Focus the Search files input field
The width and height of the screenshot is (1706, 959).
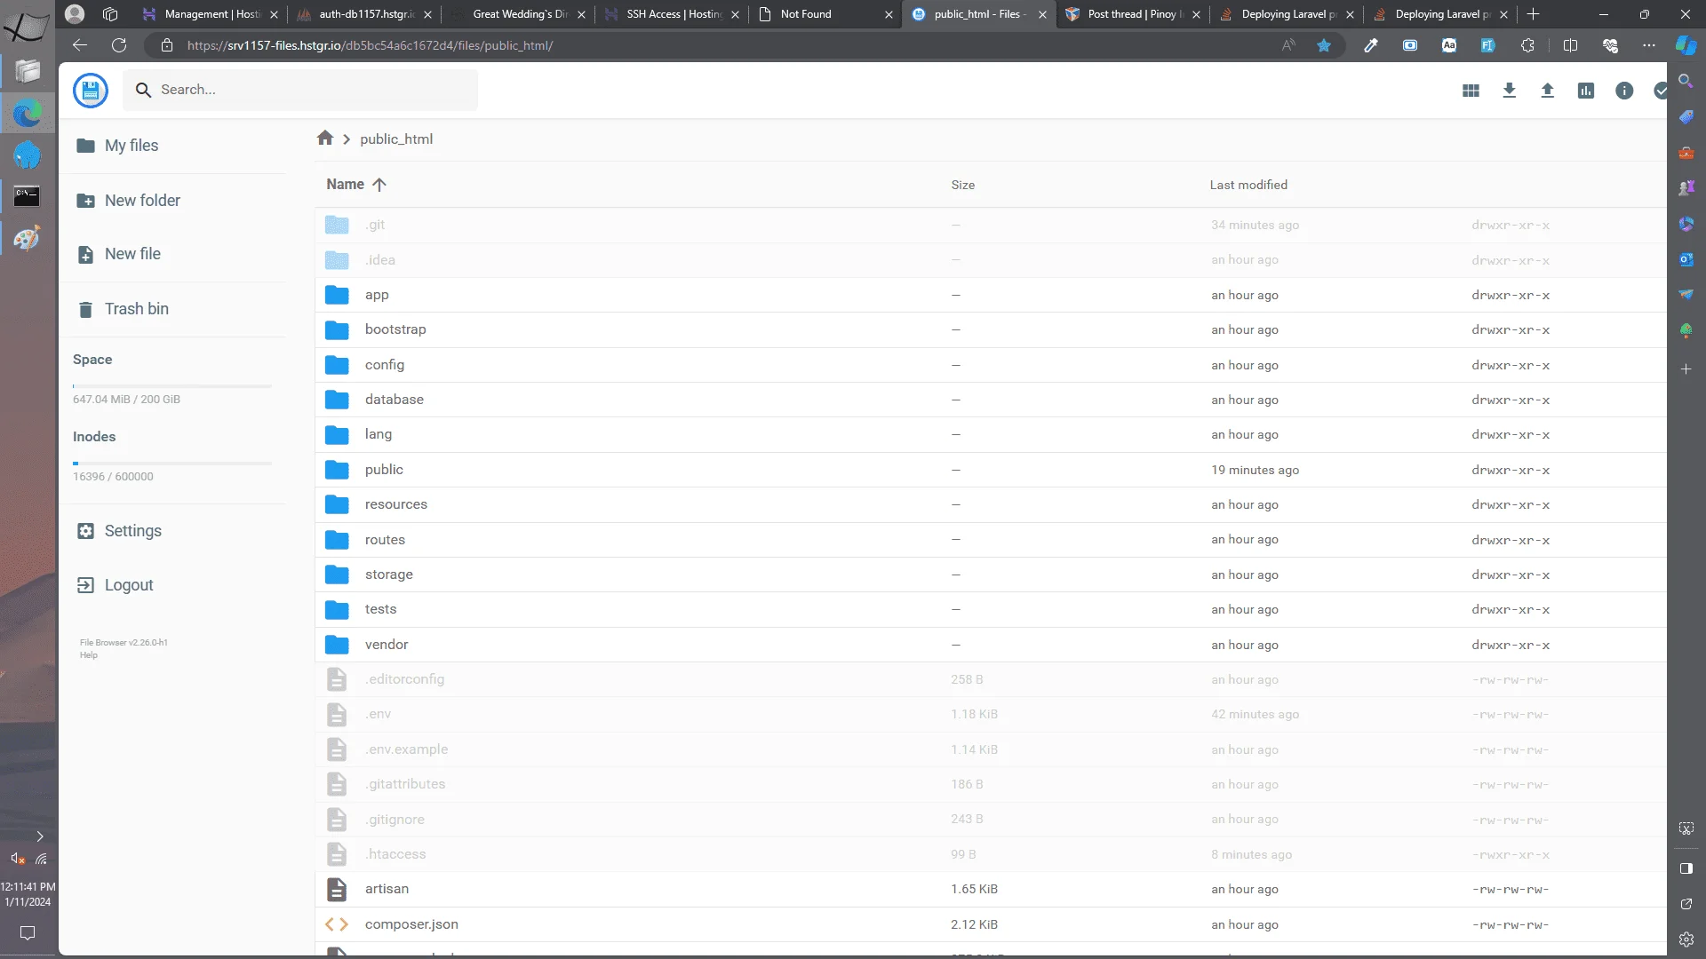point(300,90)
